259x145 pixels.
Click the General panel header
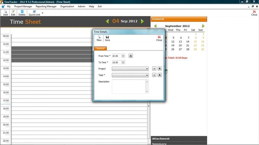click(x=179, y=19)
